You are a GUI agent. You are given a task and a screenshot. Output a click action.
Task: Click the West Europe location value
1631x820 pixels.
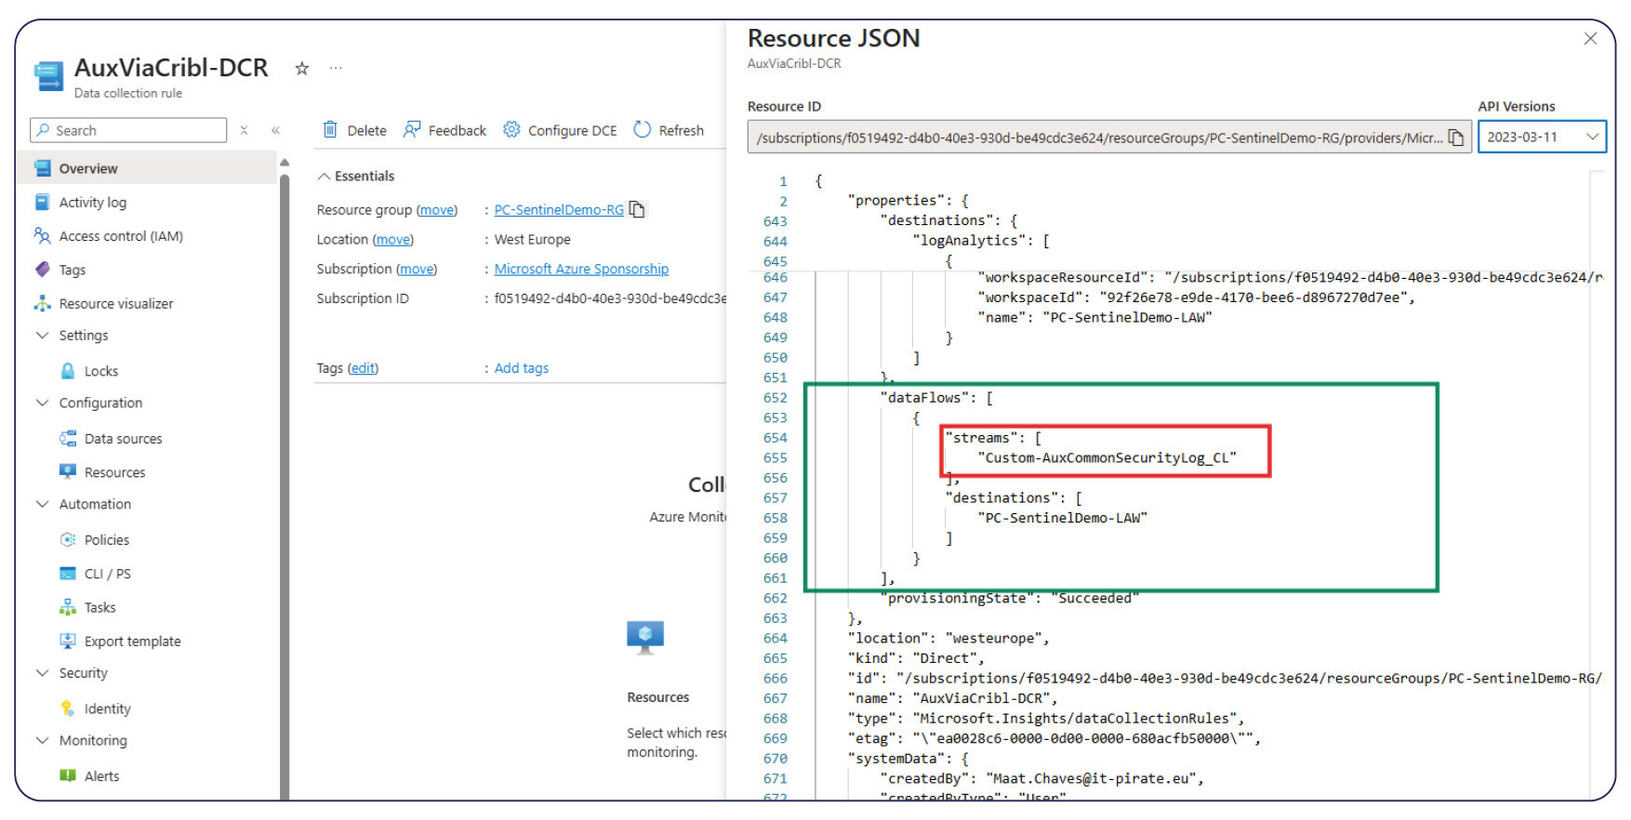[x=532, y=240]
